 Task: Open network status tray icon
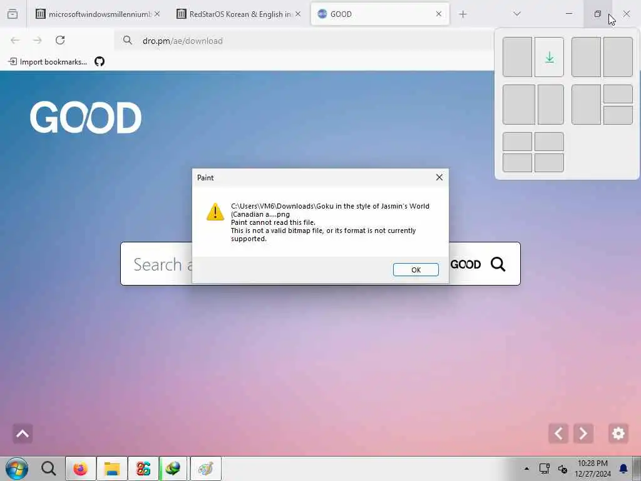point(544,468)
